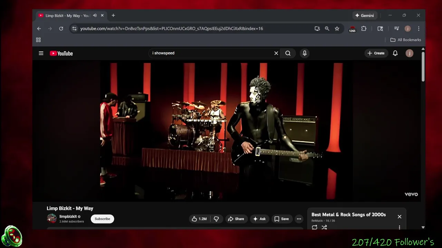Open the limpbizkit channel name

(x=68, y=217)
